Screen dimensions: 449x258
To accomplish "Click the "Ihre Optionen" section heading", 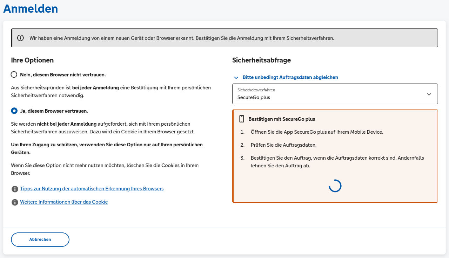I will 32,60.
